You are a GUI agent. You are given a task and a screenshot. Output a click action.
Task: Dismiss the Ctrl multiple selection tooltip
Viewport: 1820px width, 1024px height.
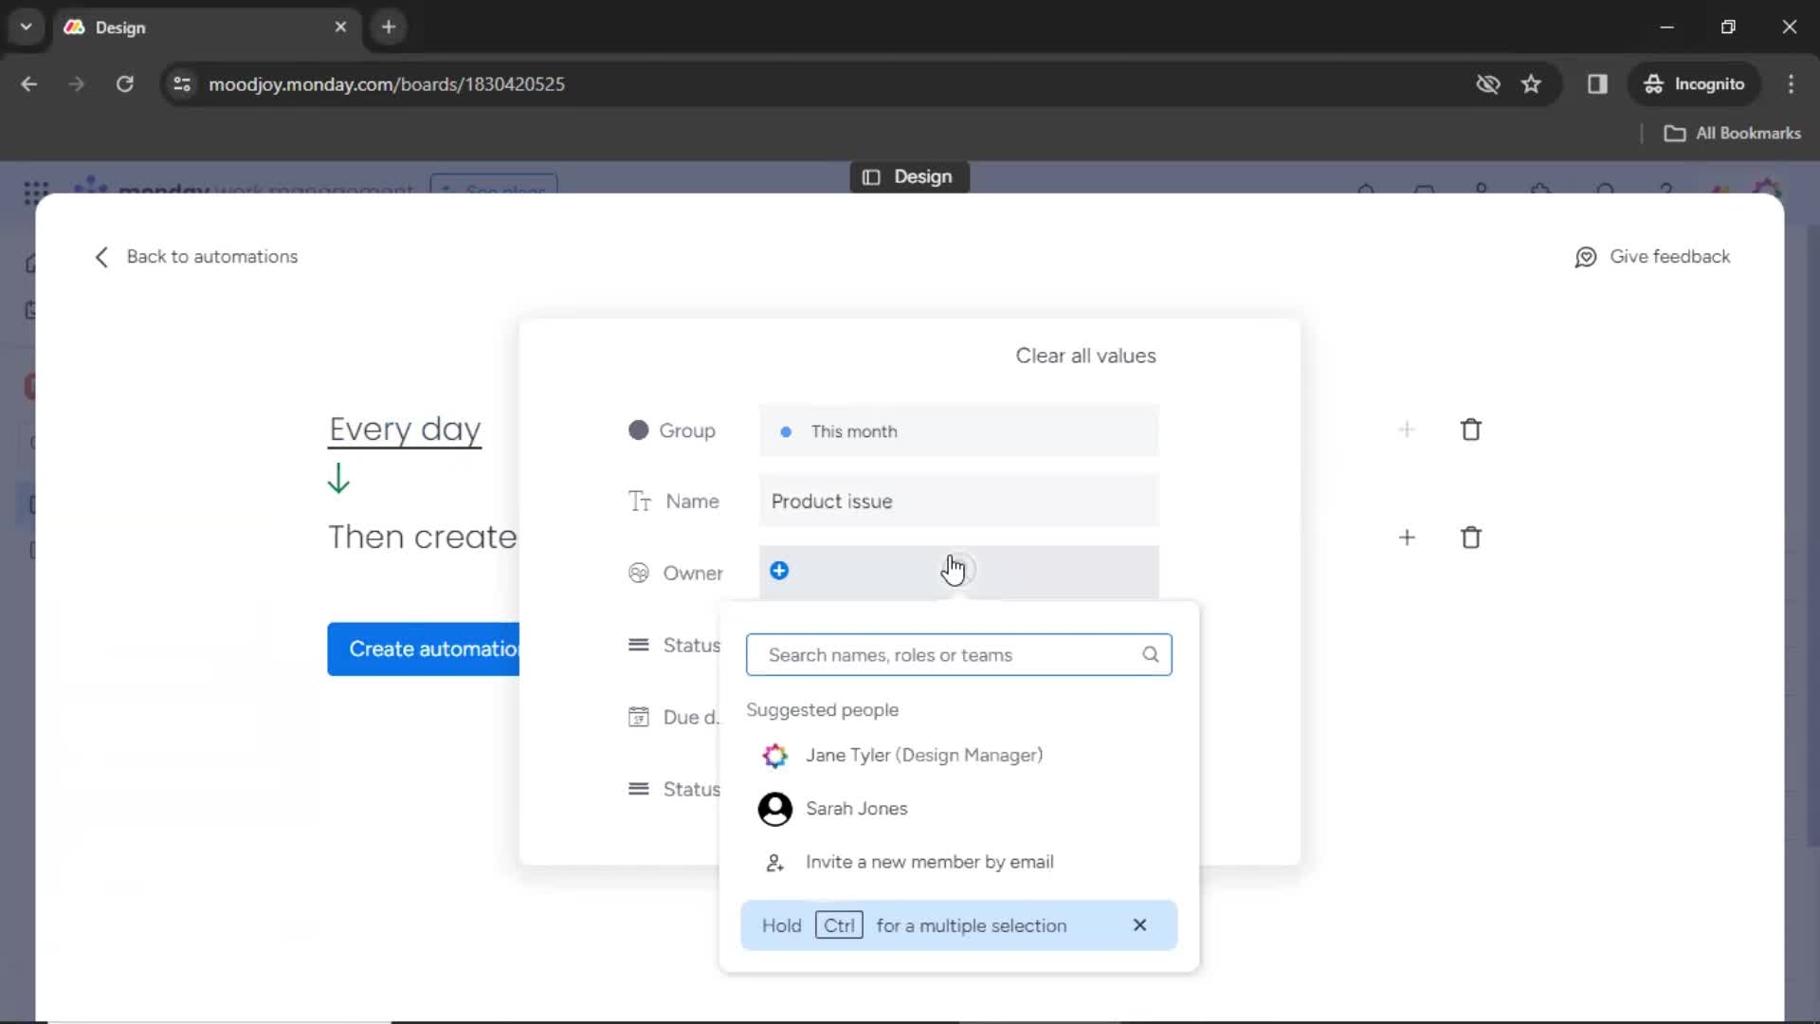[x=1140, y=925]
